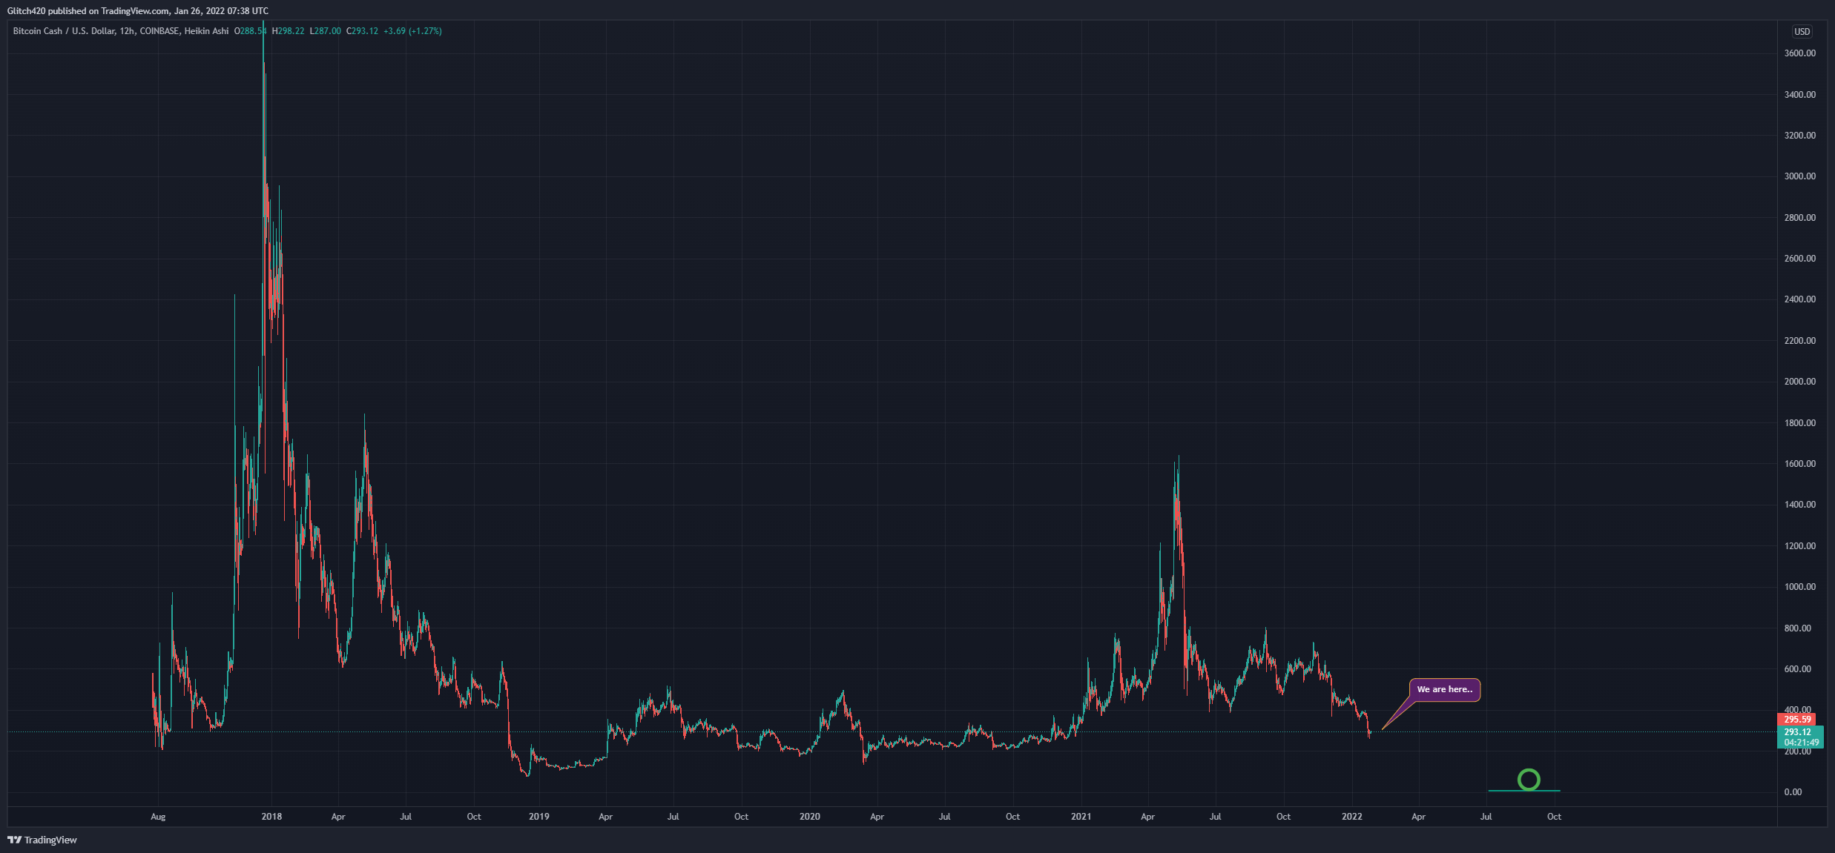The height and width of the screenshot is (853, 1835).
Task: Click the 1000.00 price axis label
Action: (1800, 587)
